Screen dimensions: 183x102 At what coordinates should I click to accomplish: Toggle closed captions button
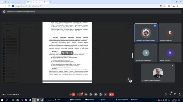coord(86,94)
